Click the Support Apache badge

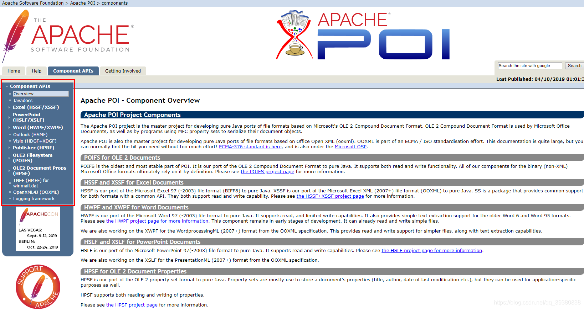click(38, 287)
